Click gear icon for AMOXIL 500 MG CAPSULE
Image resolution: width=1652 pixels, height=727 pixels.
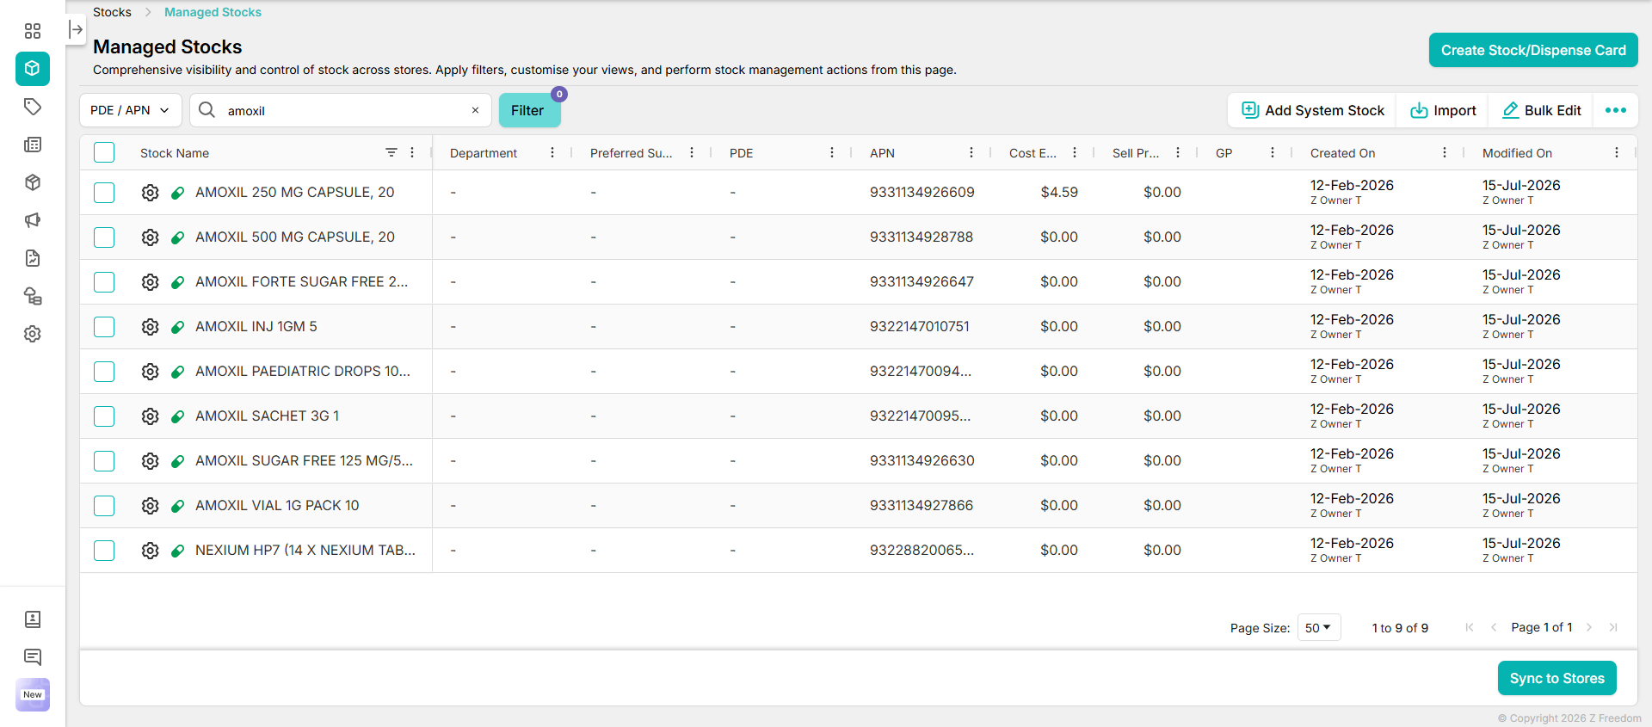point(150,237)
